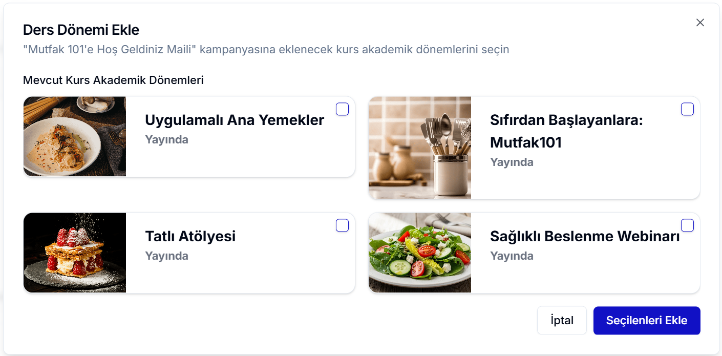Click the kitchen utensils thumbnail

pyautogui.click(x=420, y=148)
